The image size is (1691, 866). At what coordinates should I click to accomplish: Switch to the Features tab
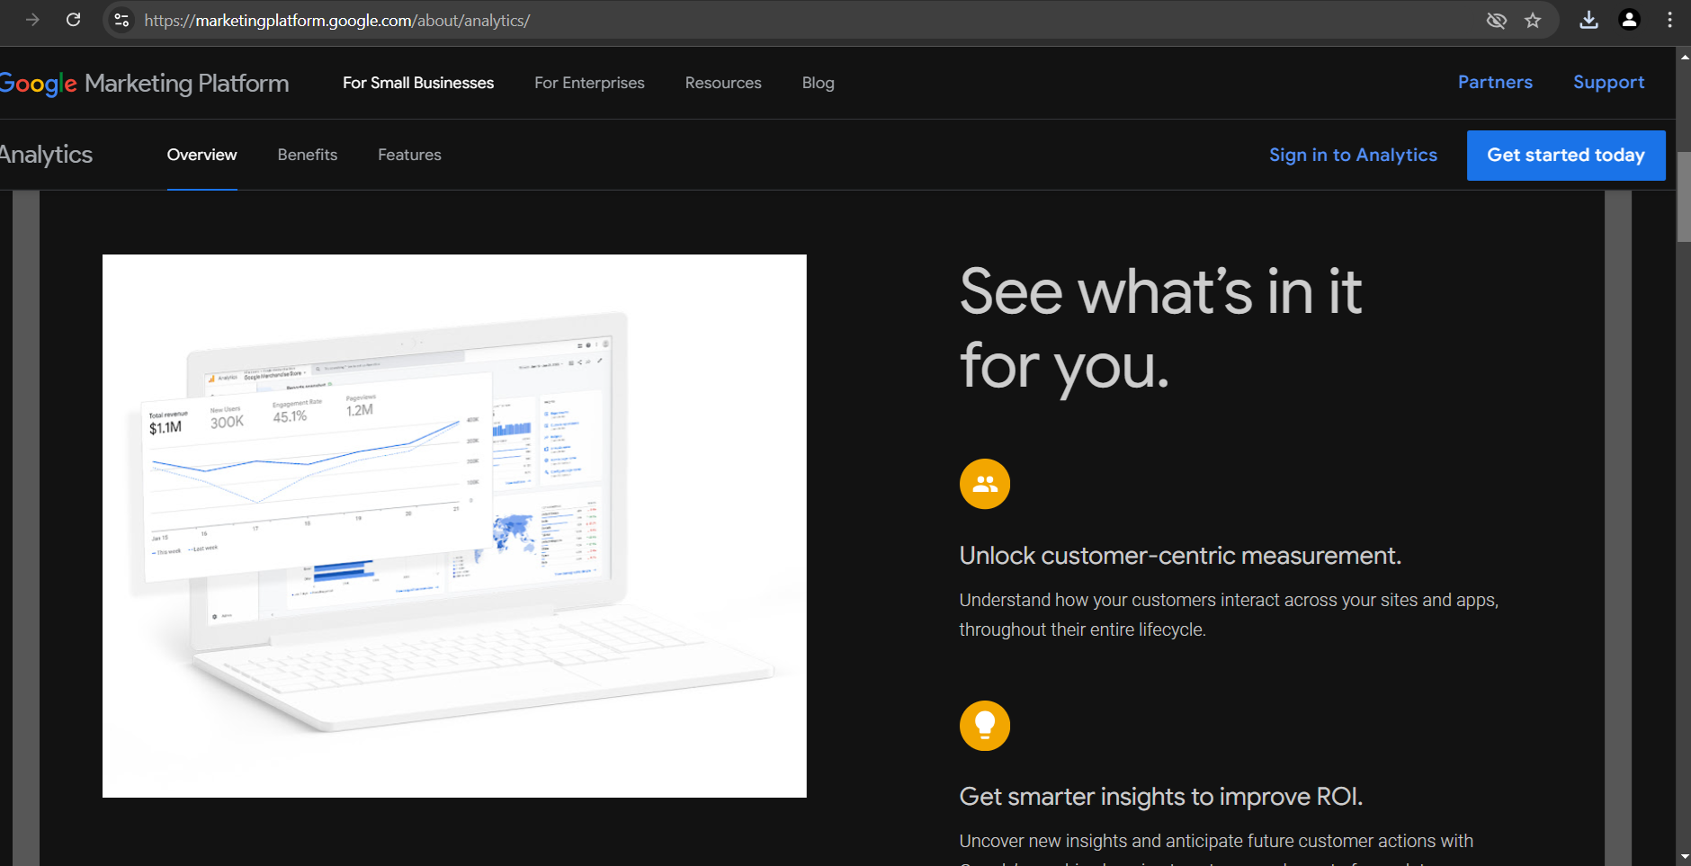point(409,155)
